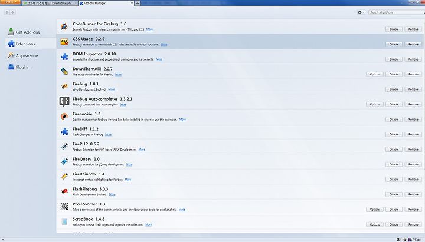Click the Firebug Autocompleter braces icon

click(x=64, y=101)
